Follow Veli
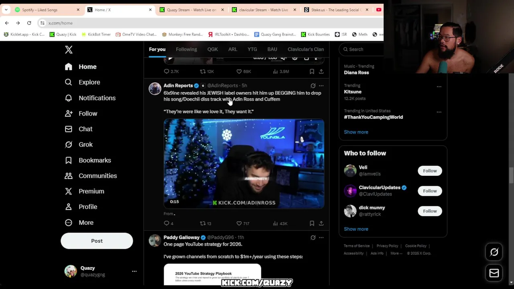The width and height of the screenshot is (514, 289). coord(430,171)
